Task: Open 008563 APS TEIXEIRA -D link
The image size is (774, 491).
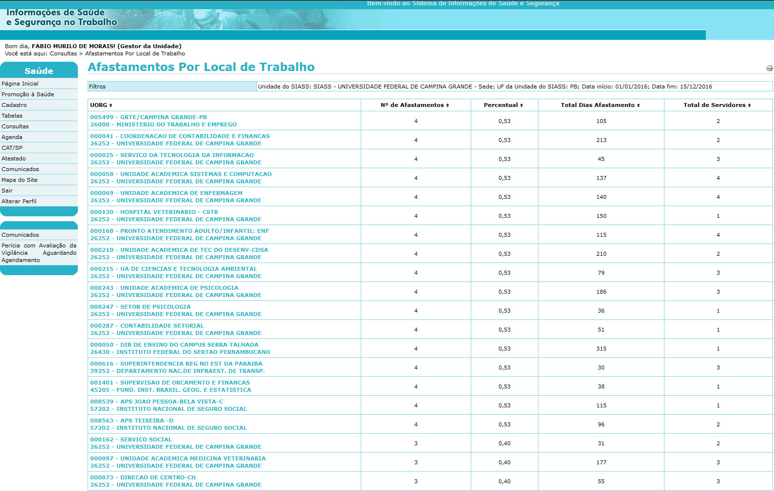Action: pos(131,421)
